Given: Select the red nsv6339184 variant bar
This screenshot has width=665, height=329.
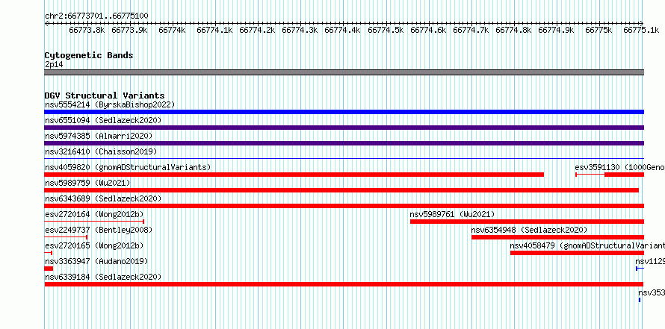Looking at the screenshot, I should (x=344, y=284).
